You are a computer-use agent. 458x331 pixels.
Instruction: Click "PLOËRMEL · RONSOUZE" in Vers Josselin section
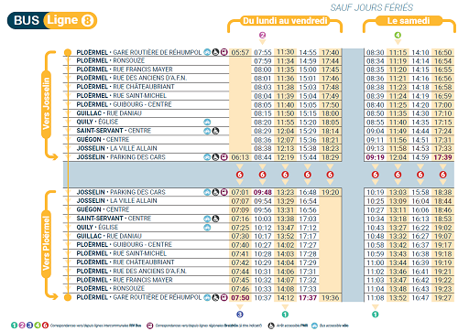coord(111,60)
